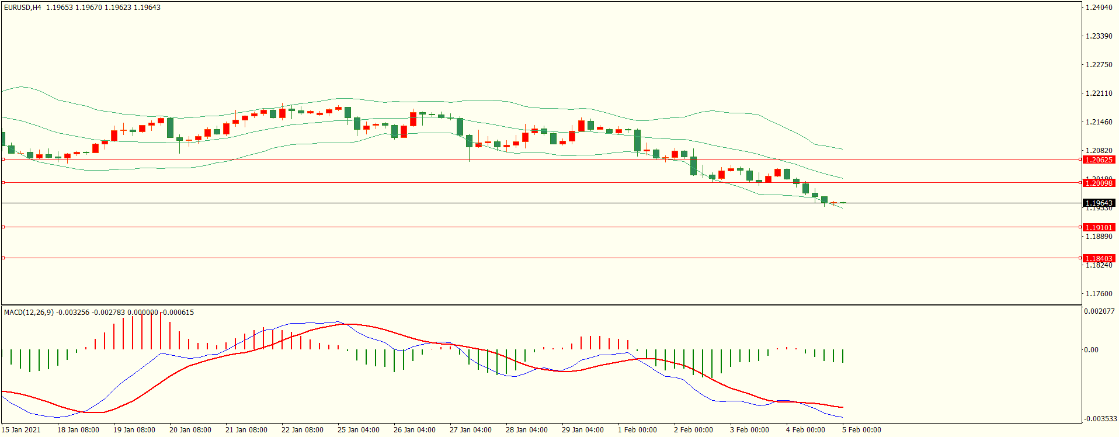Click the 4 Feb 00:00 time label

pyautogui.click(x=806, y=430)
